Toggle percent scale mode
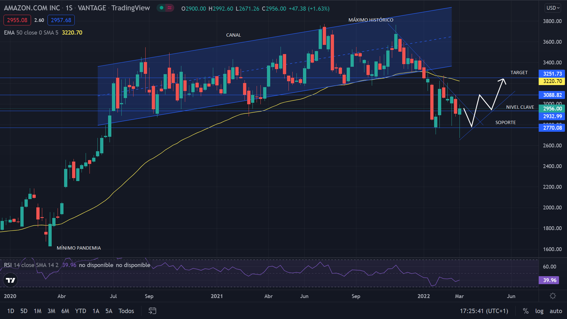Screen dimensions: 567x319 pos(526,311)
